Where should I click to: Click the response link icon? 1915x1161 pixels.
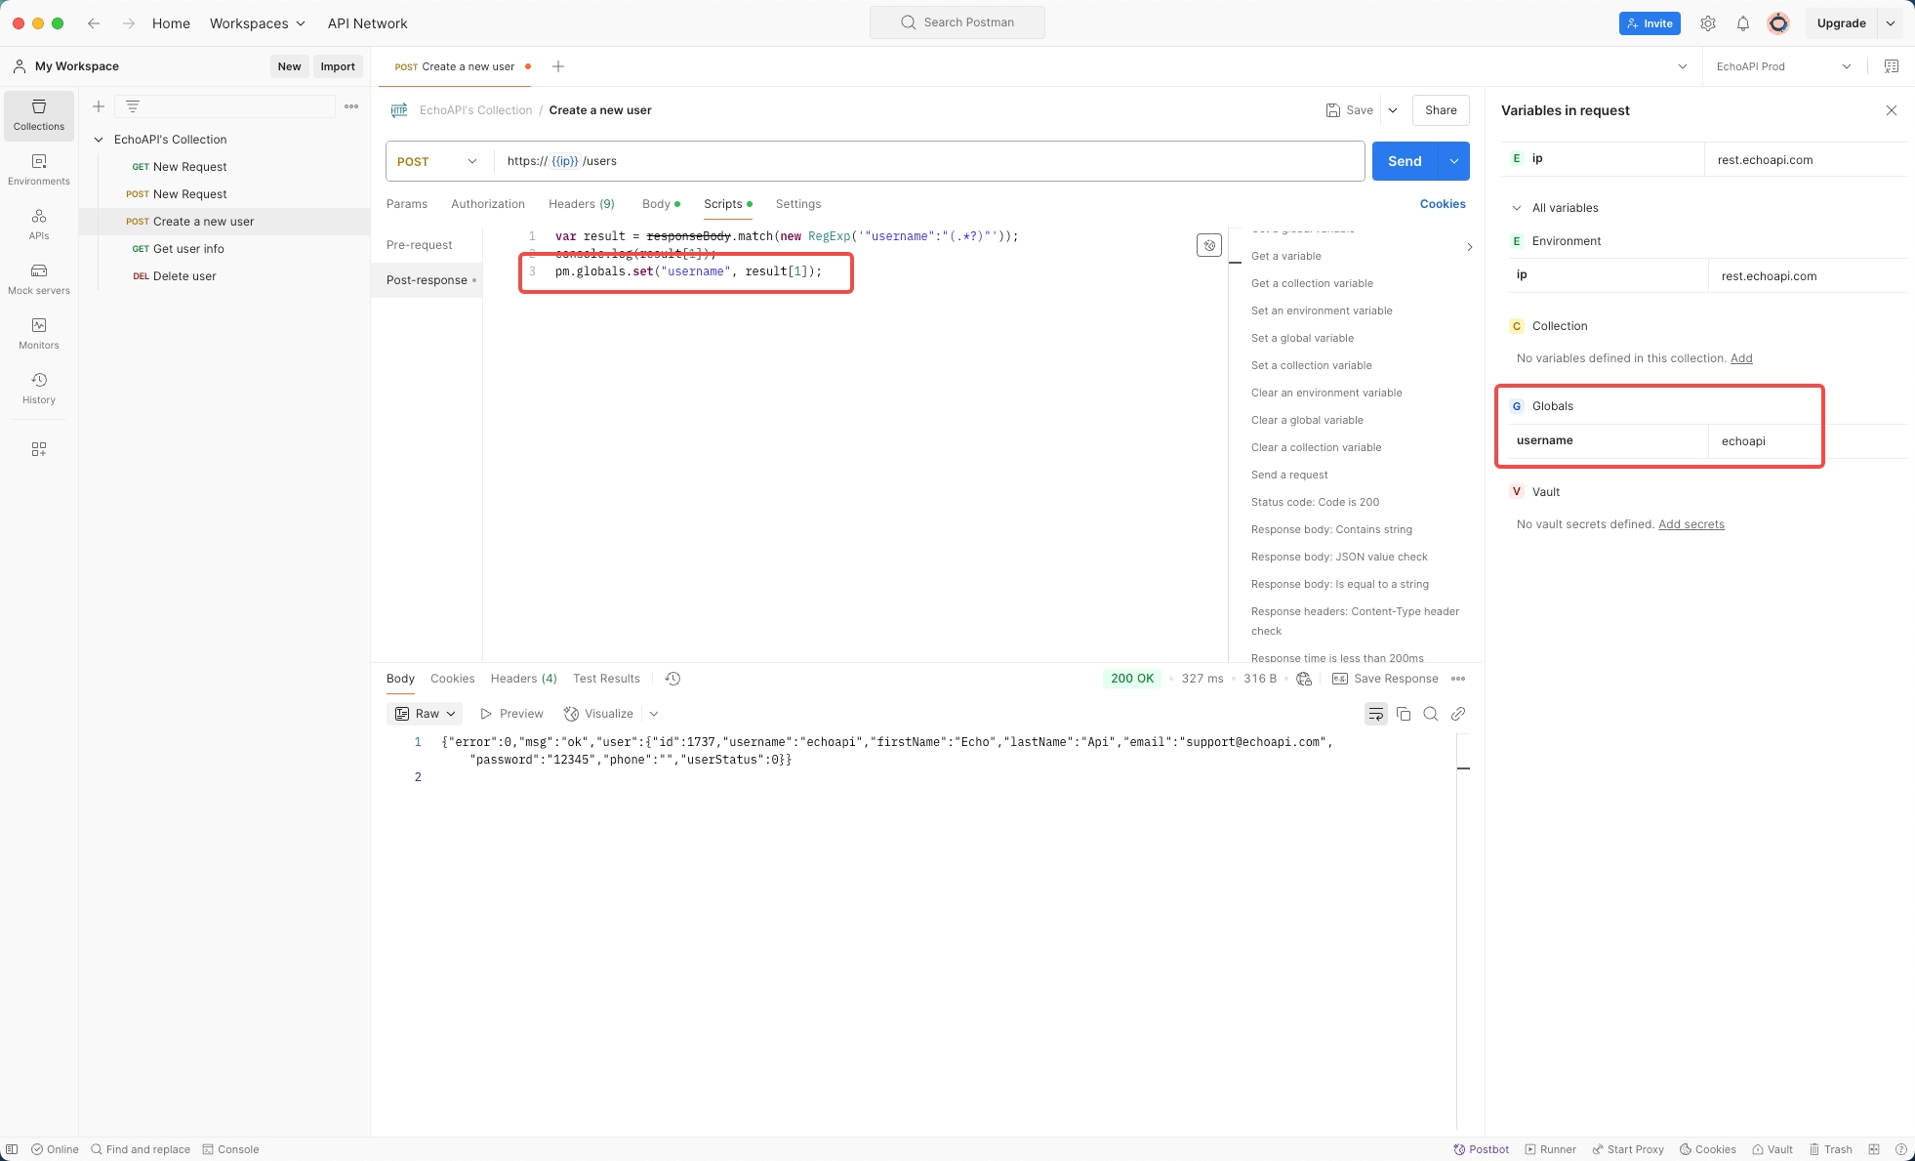(x=1458, y=714)
